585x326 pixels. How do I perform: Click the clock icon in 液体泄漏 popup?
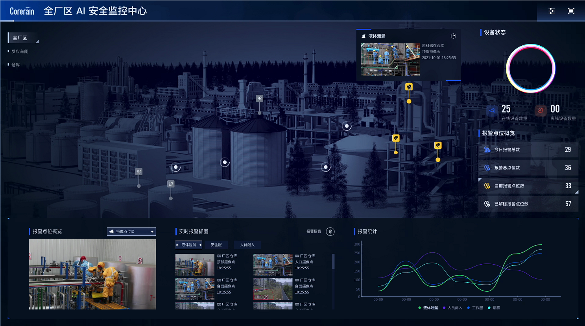453,36
